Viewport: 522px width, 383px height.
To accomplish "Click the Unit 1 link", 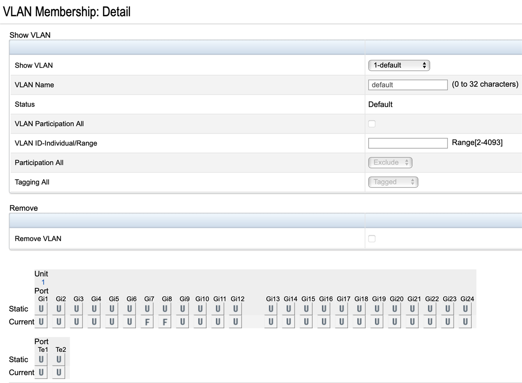I will coord(43,282).
